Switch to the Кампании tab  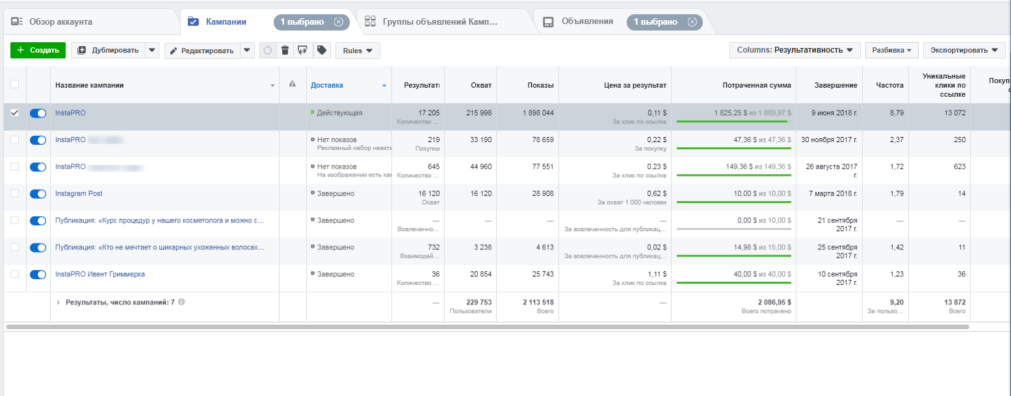click(226, 21)
